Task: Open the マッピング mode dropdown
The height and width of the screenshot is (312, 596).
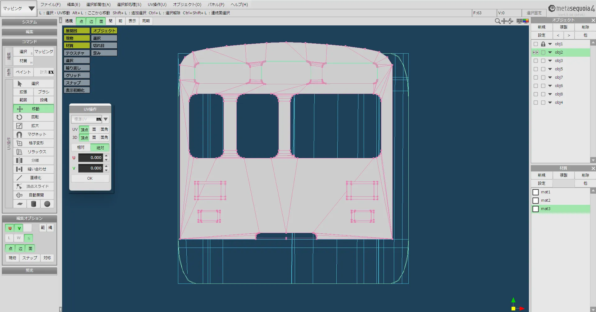Action: coord(19,9)
